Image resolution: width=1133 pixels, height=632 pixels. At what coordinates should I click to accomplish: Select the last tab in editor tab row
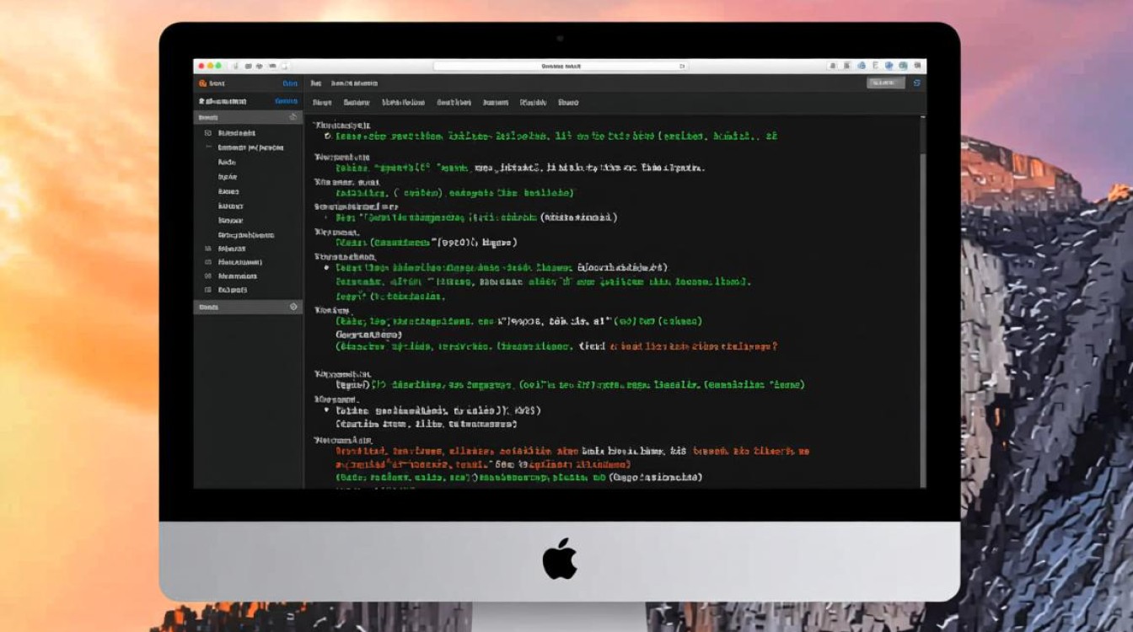pos(568,102)
